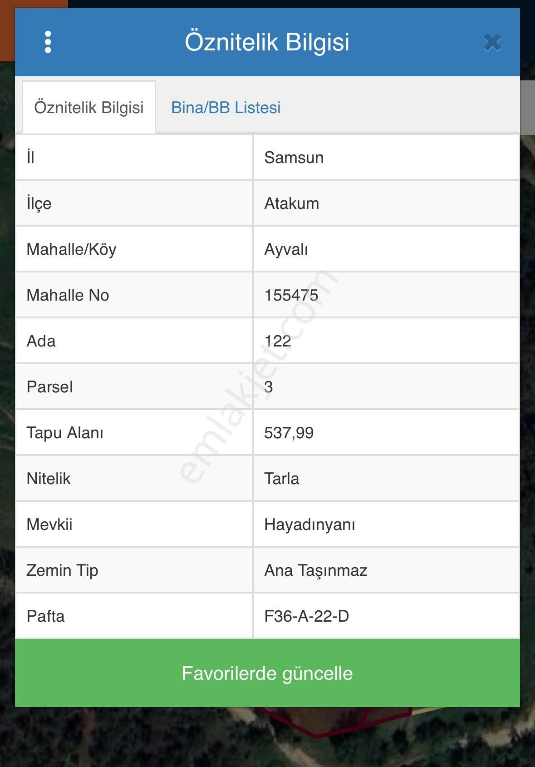Select the Ana Taşınmaz value
This screenshot has height=767, width=535.
pyautogui.click(x=316, y=570)
